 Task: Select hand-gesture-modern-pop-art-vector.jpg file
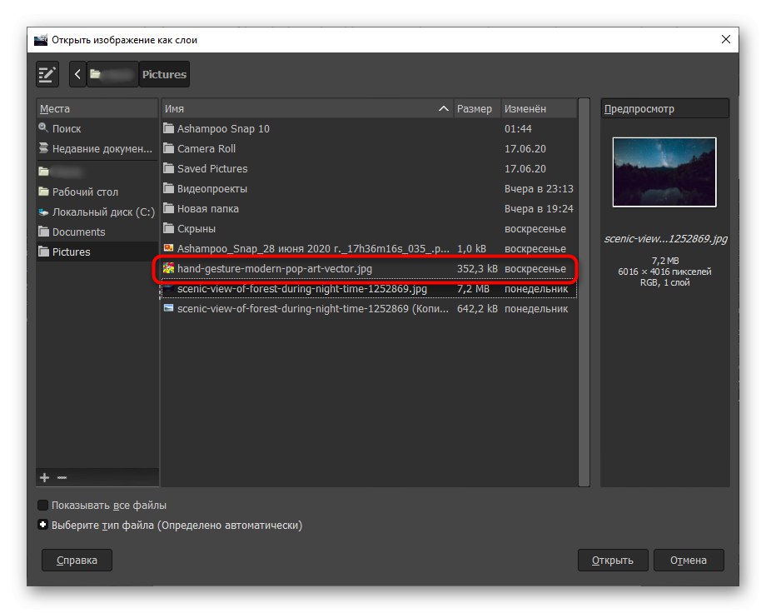tap(369, 269)
